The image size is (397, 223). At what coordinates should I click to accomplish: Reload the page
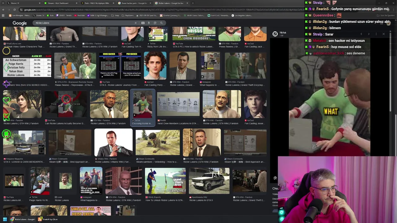[14, 10]
